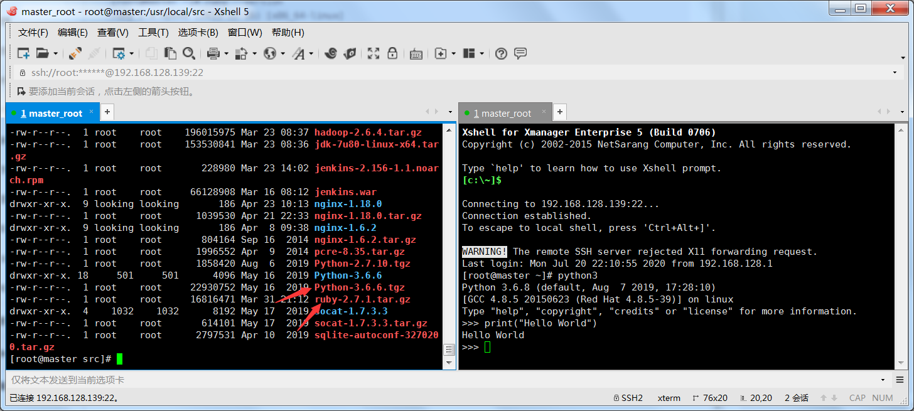The image size is (914, 411).
Task: Click SSH2 protocol status bar entry
Action: pos(627,398)
